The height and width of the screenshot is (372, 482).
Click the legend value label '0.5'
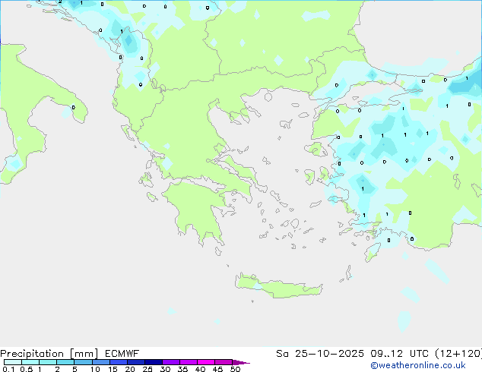click(x=26, y=369)
